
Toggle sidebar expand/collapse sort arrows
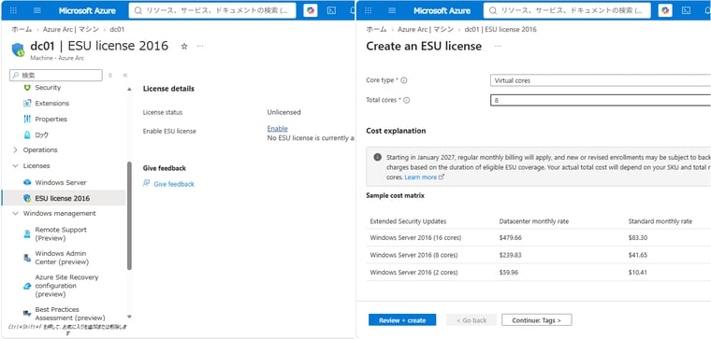click(110, 75)
